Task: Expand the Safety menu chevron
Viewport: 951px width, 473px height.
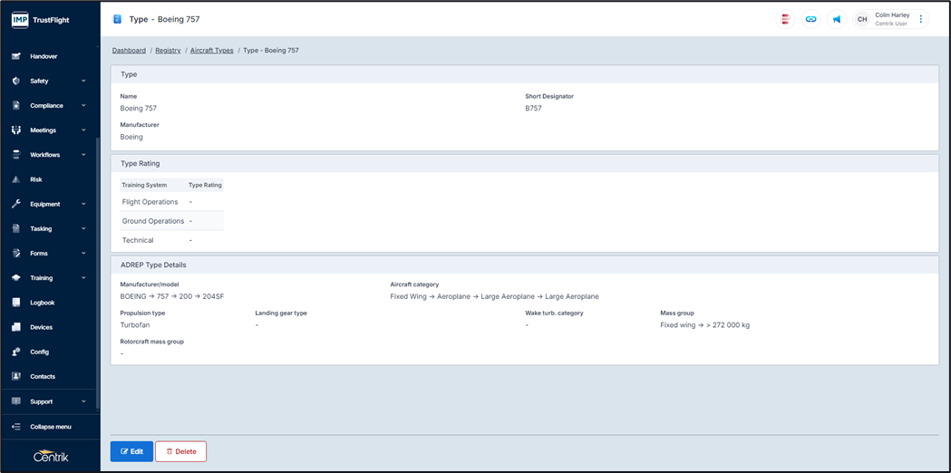Action: [83, 81]
